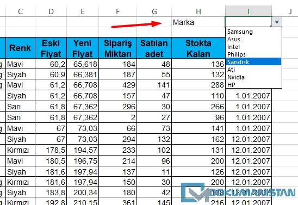
Task: Click cell with order quantity 294
Action: coord(118,139)
